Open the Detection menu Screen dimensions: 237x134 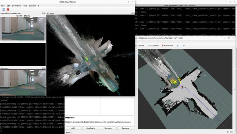16,6
